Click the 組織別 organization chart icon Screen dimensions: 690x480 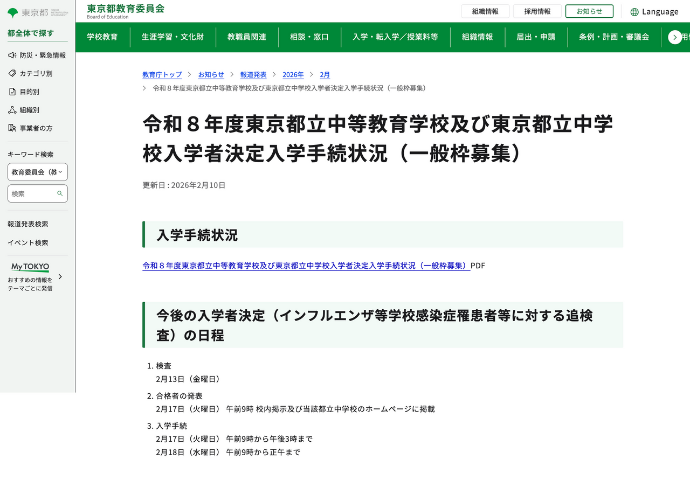11,109
